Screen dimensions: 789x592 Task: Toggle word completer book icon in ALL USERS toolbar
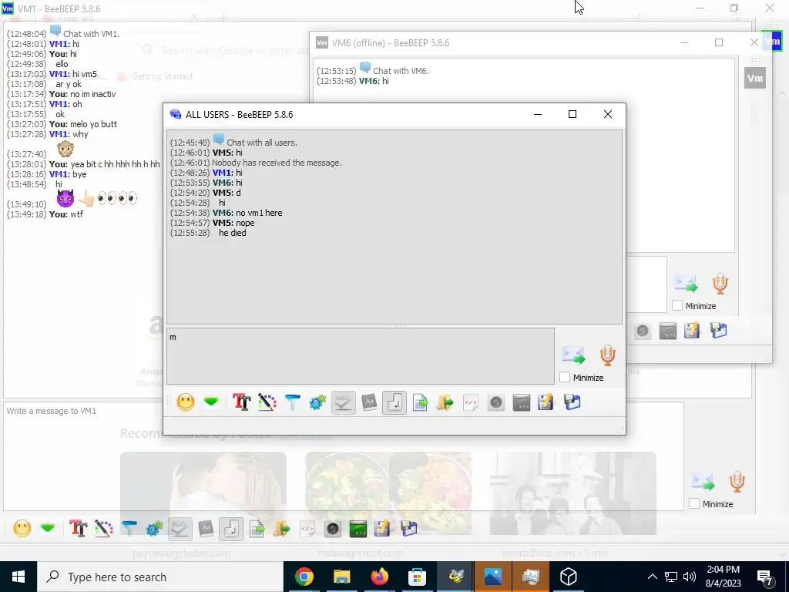pyautogui.click(x=369, y=402)
